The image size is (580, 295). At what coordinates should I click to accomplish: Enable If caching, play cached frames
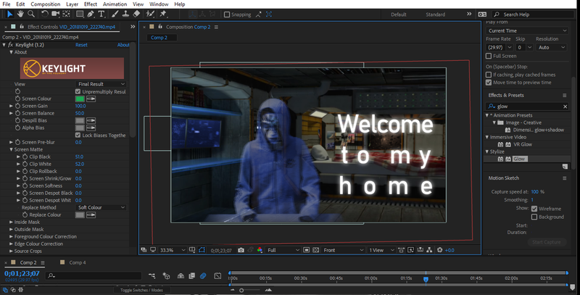[489, 75]
